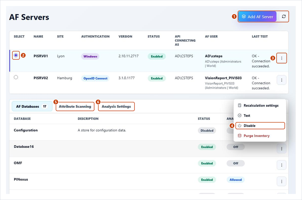The height and width of the screenshot is (200, 302).
Task: Click the Disabled status badge for Configuration
Action: click(207, 130)
